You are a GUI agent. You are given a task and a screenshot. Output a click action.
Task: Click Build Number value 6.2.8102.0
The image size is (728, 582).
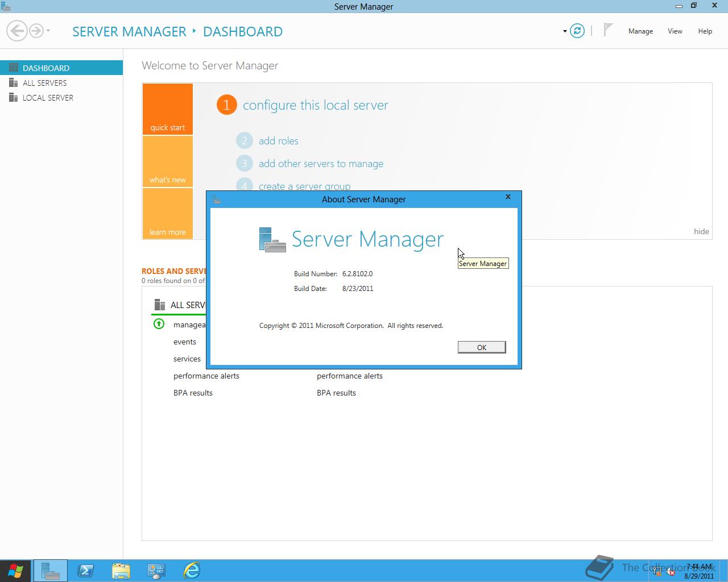click(357, 274)
